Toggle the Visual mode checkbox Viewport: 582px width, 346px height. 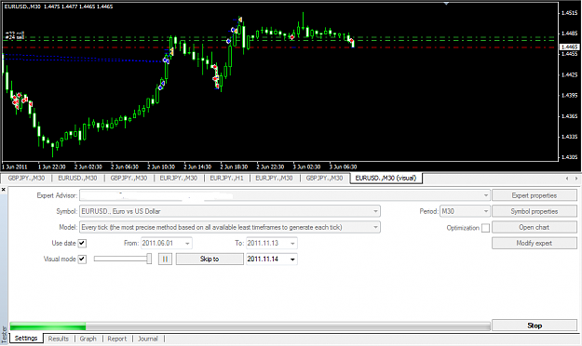click(82, 259)
